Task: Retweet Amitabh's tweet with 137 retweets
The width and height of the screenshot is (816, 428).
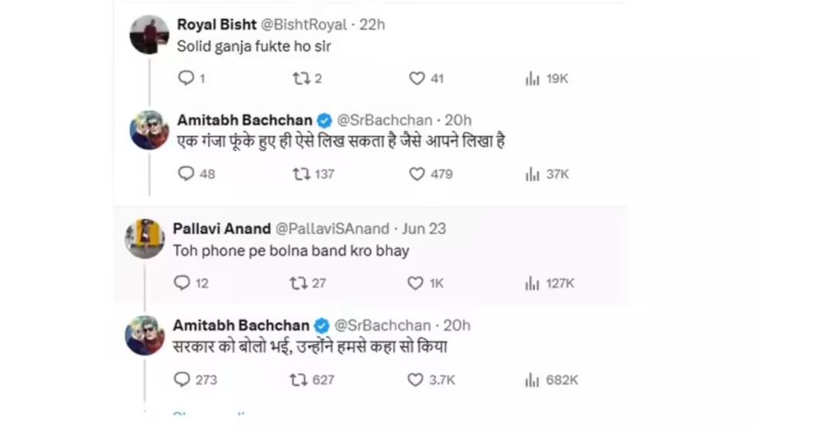Action: 302,173
